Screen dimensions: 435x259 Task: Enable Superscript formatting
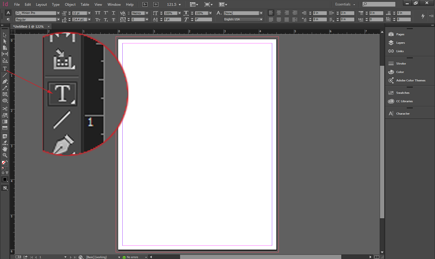click(x=105, y=13)
